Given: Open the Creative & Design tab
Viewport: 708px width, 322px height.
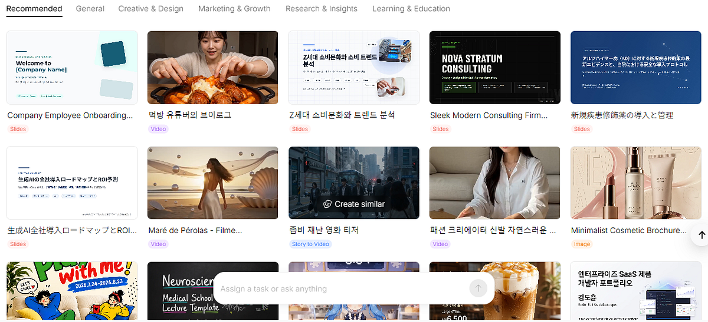Looking at the screenshot, I should click(151, 9).
